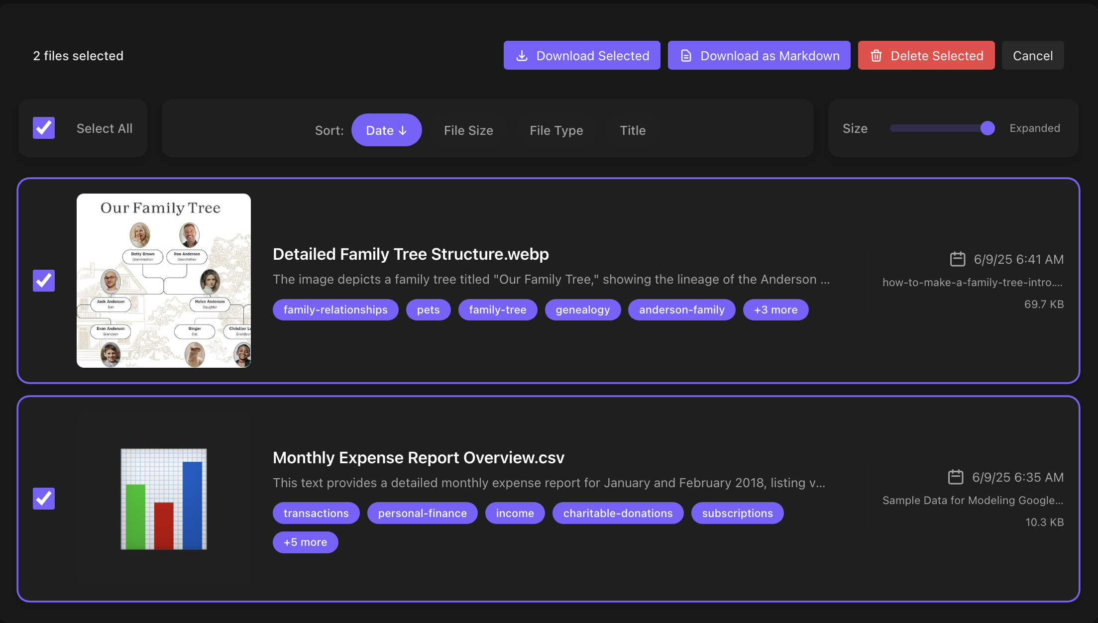Click the document icon in Download as Markdown
This screenshot has height=623, width=1098.
point(686,55)
